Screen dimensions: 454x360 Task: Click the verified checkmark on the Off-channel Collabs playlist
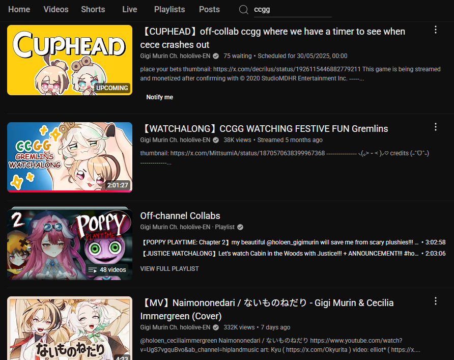click(240, 227)
